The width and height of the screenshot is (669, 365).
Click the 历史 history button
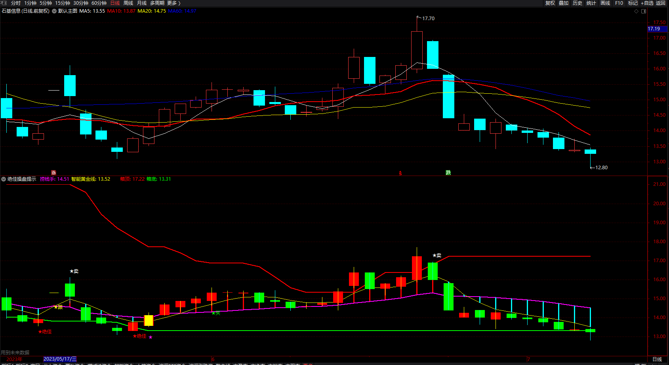click(578, 3)
